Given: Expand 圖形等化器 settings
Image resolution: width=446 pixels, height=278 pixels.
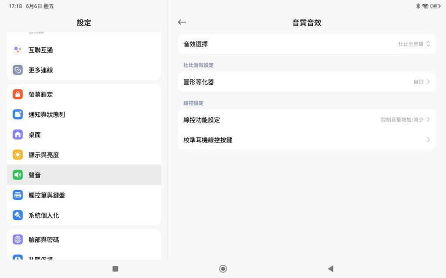Looking at the screenshot, I should [x=307, y=82].
